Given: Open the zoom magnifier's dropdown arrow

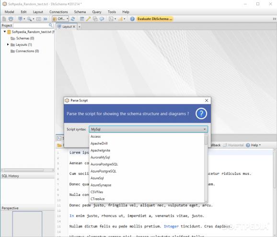Looking at the screenshot, I should (x=34, y=19).
